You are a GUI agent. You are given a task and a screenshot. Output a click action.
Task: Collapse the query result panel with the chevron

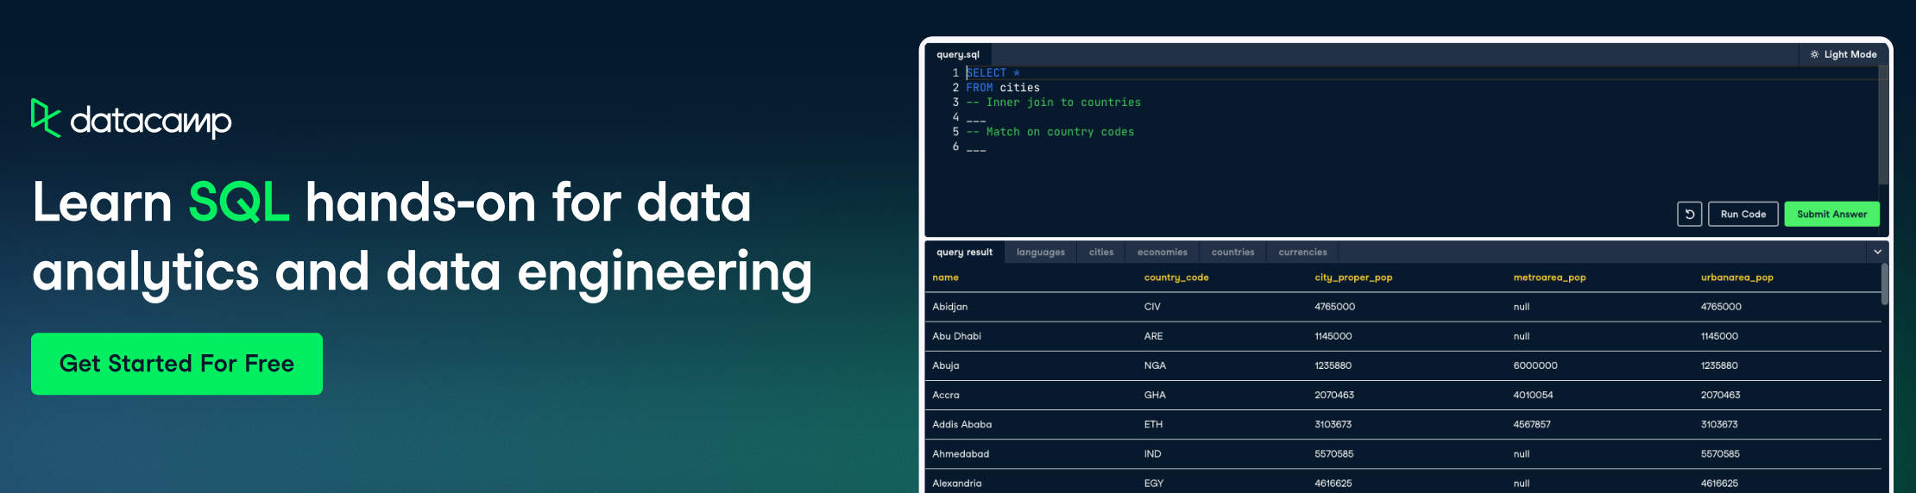tap(1877, 253)
